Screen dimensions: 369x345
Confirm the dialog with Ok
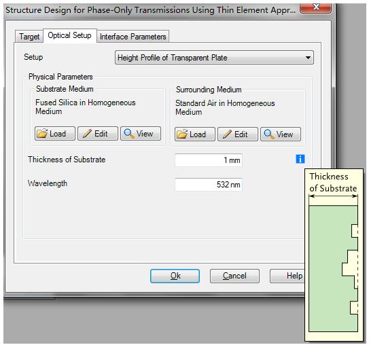pos(175,276)
